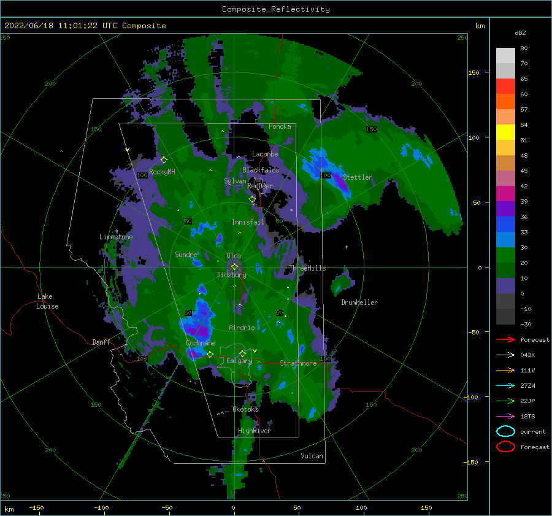Click the ThreeHills label

pos(308,268)
